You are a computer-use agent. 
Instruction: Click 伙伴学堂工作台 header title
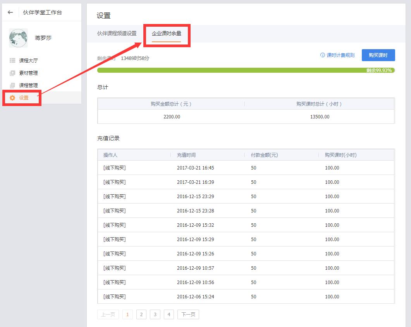tap(43, 12)
